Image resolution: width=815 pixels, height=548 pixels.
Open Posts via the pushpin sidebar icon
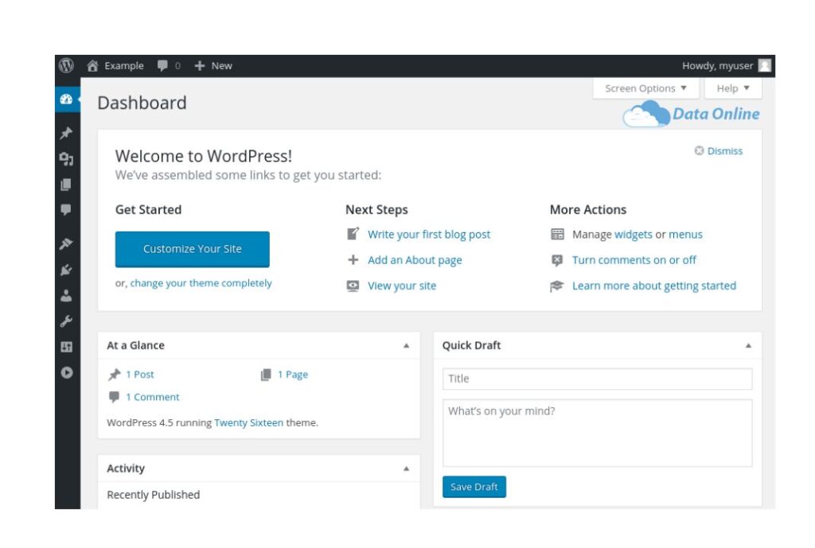[x=67, y=133]
